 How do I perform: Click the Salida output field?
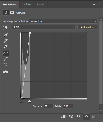[x=68, y=106]
